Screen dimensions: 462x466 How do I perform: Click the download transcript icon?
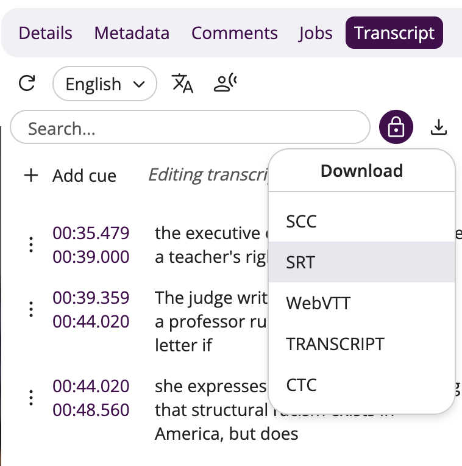point(439,127)
